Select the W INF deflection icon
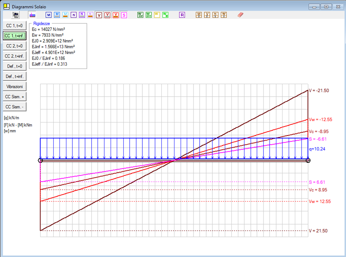 [x=140, y=15]
